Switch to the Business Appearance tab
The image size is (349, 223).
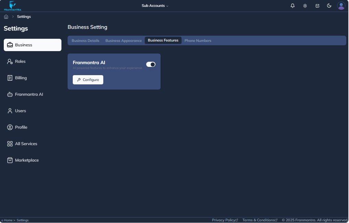[124, 40]
